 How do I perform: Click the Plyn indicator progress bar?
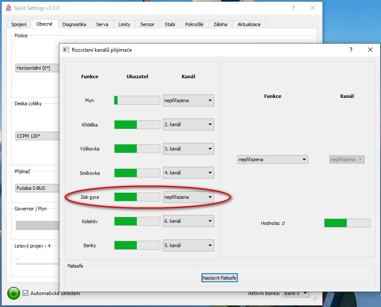tap(137, 100)
